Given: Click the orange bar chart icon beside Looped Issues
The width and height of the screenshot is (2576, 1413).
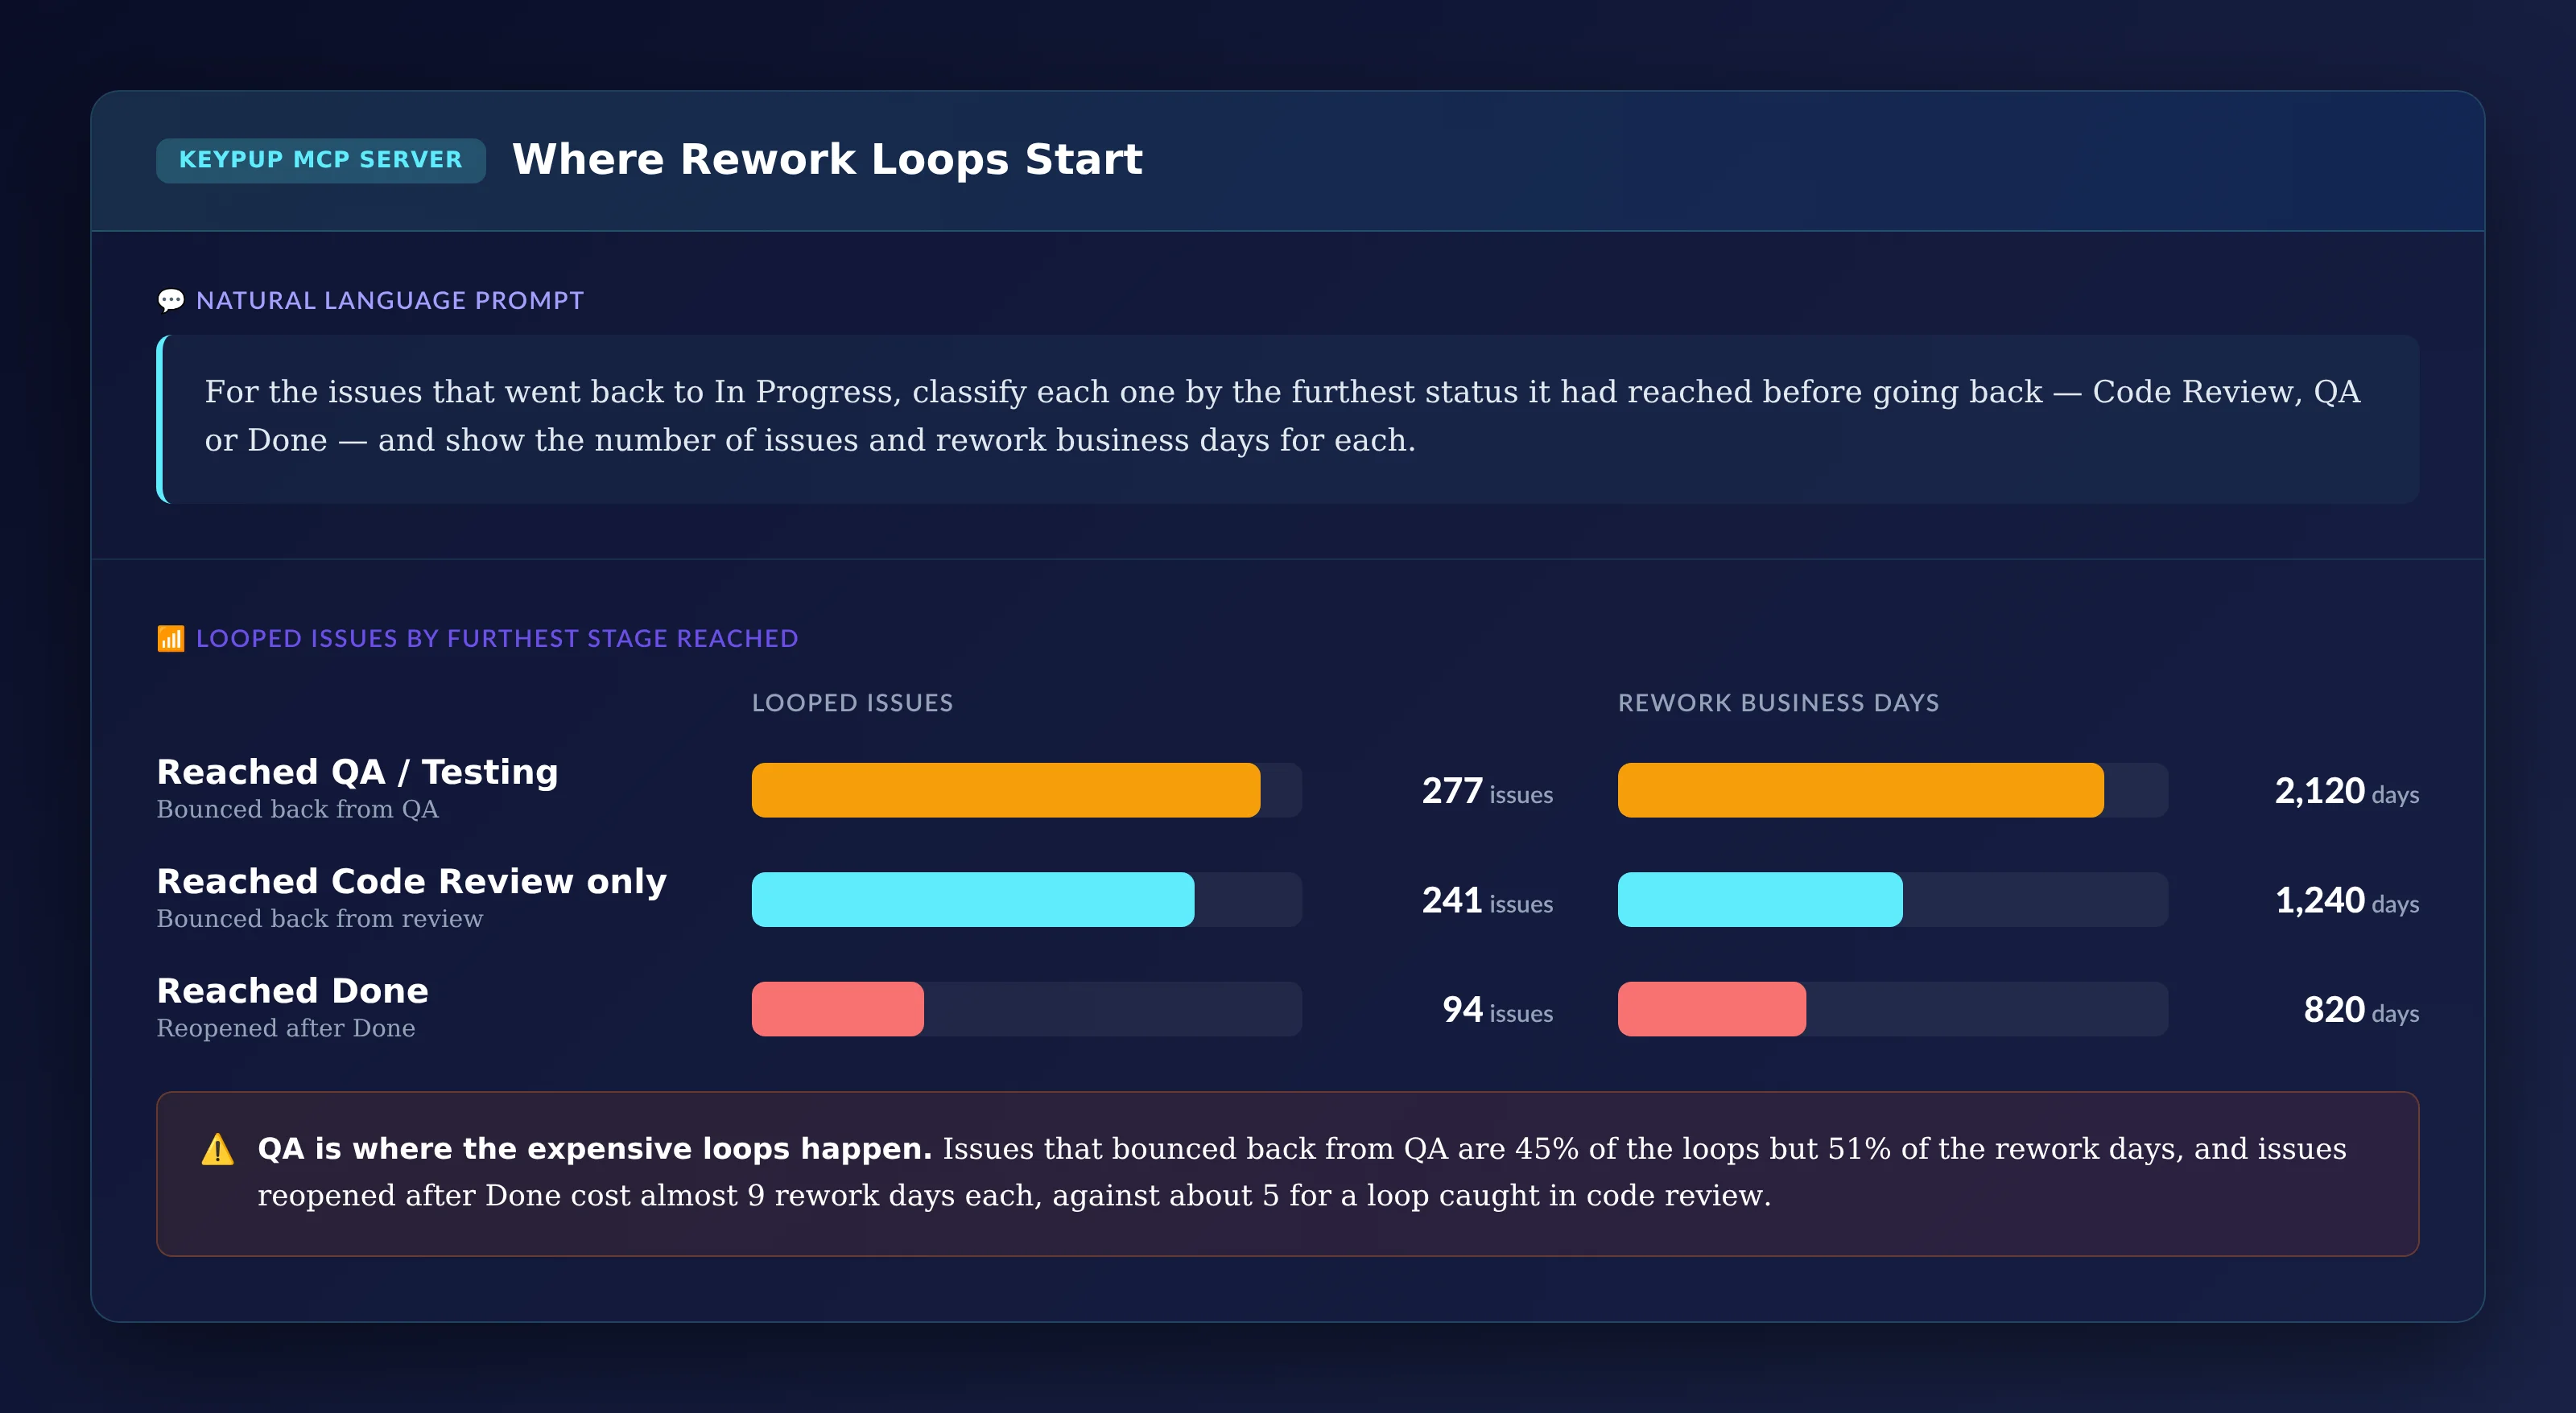Looking at the screenshot, I should 171,639.
